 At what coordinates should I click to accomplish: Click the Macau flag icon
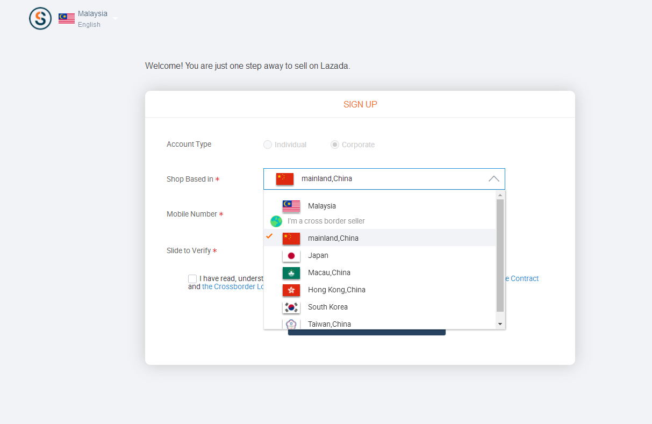click(291, 273)
